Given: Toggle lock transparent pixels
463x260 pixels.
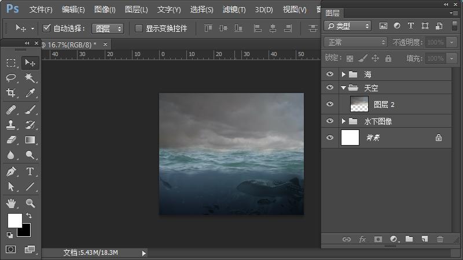Looking at the screenshot, I should point(350,58).
